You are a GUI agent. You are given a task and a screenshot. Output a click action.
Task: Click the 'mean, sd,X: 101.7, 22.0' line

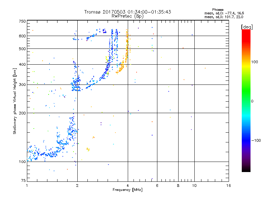(x=224, y=17)
